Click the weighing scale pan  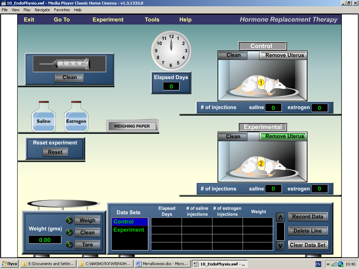coord(63,204)
